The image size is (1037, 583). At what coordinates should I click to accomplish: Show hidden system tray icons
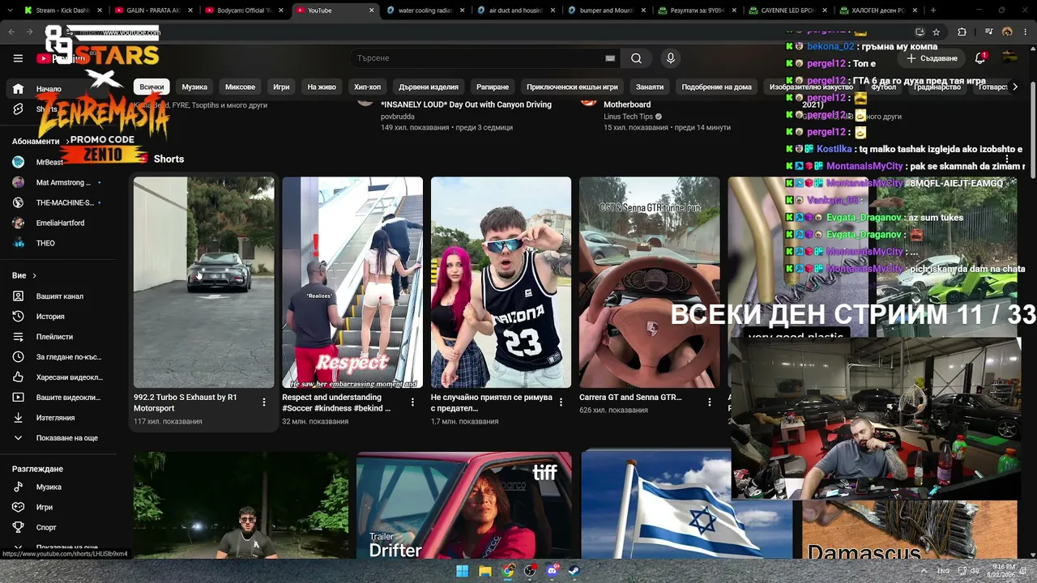pos(924,571)
